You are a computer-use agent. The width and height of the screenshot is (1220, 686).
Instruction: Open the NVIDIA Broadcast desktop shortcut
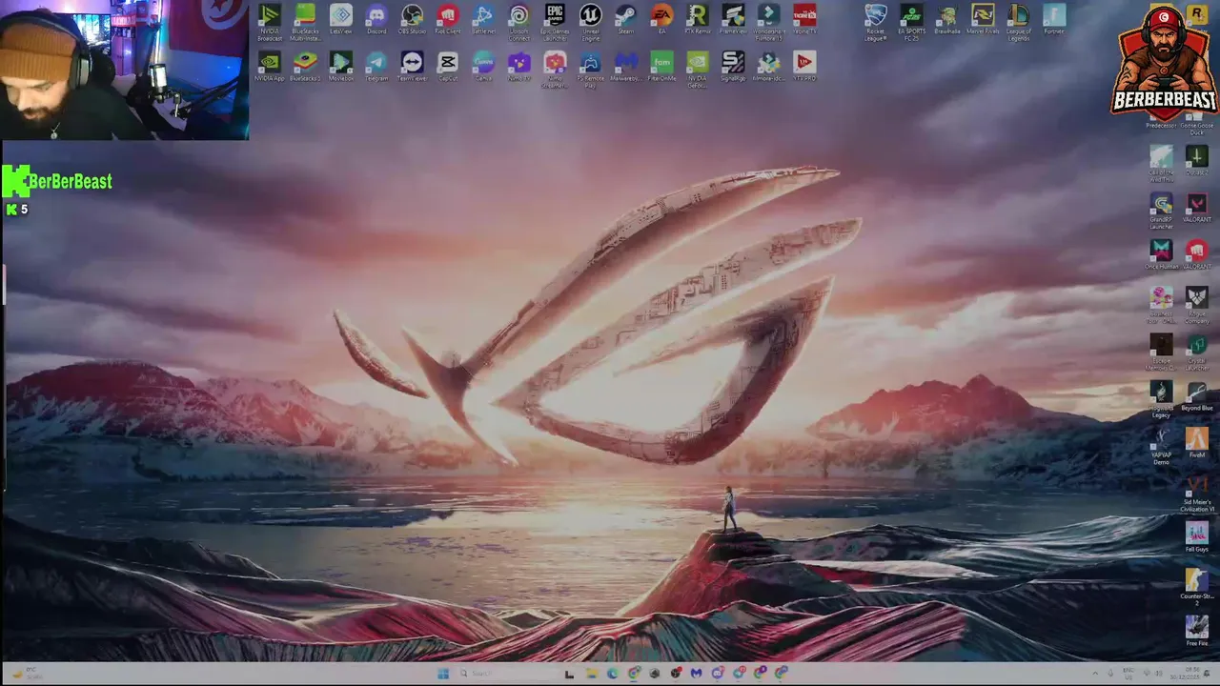(x=270, y=21)
